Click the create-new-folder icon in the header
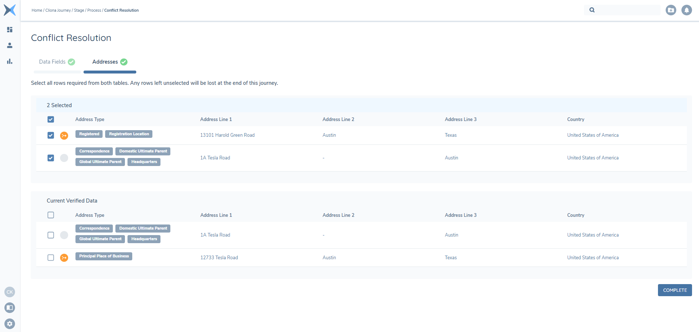The height and width of the screenshot is (332, 699). pos(671,10)
